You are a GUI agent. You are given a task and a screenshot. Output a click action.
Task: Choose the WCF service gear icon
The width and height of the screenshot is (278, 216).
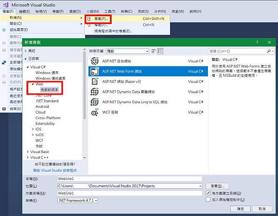[95, 112]
